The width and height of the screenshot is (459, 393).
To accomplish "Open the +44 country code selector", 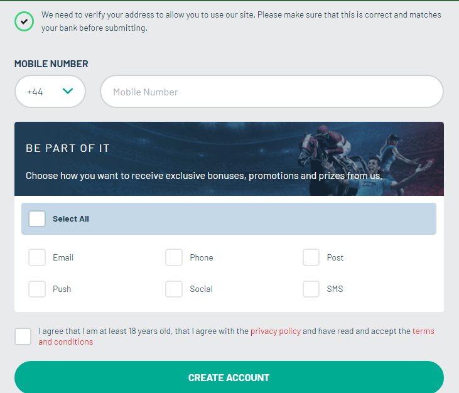I will (x=50, y=92).
